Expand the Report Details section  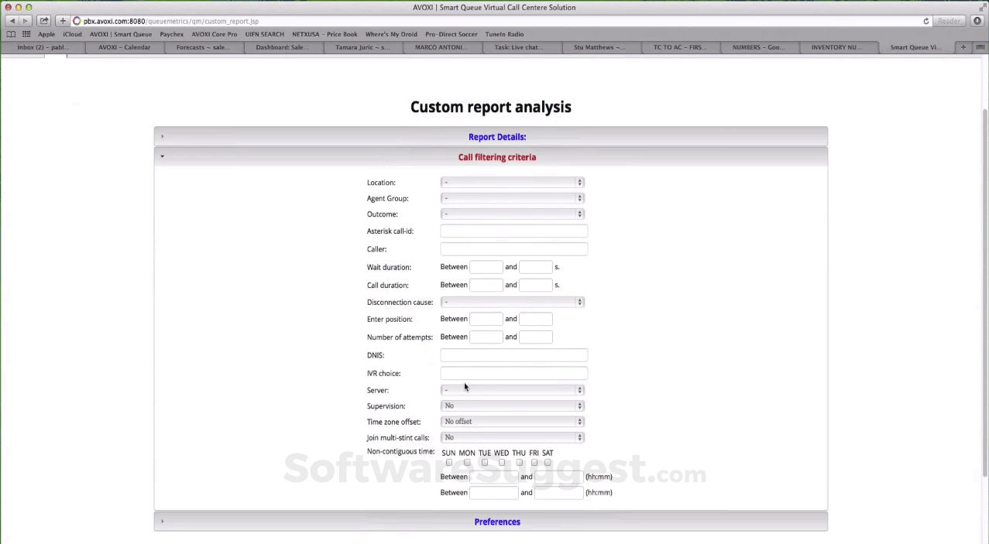[496, 137]
